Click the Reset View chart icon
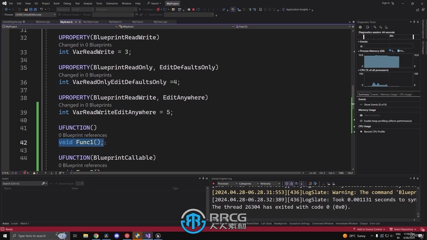The height and width of the screenshot is (240, 427). [x=386, y=27]
